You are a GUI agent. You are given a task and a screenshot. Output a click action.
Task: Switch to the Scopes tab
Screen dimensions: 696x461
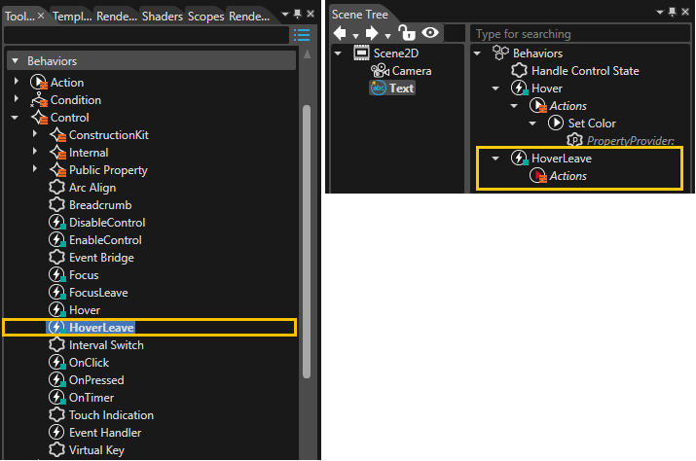tap(205, 17)
